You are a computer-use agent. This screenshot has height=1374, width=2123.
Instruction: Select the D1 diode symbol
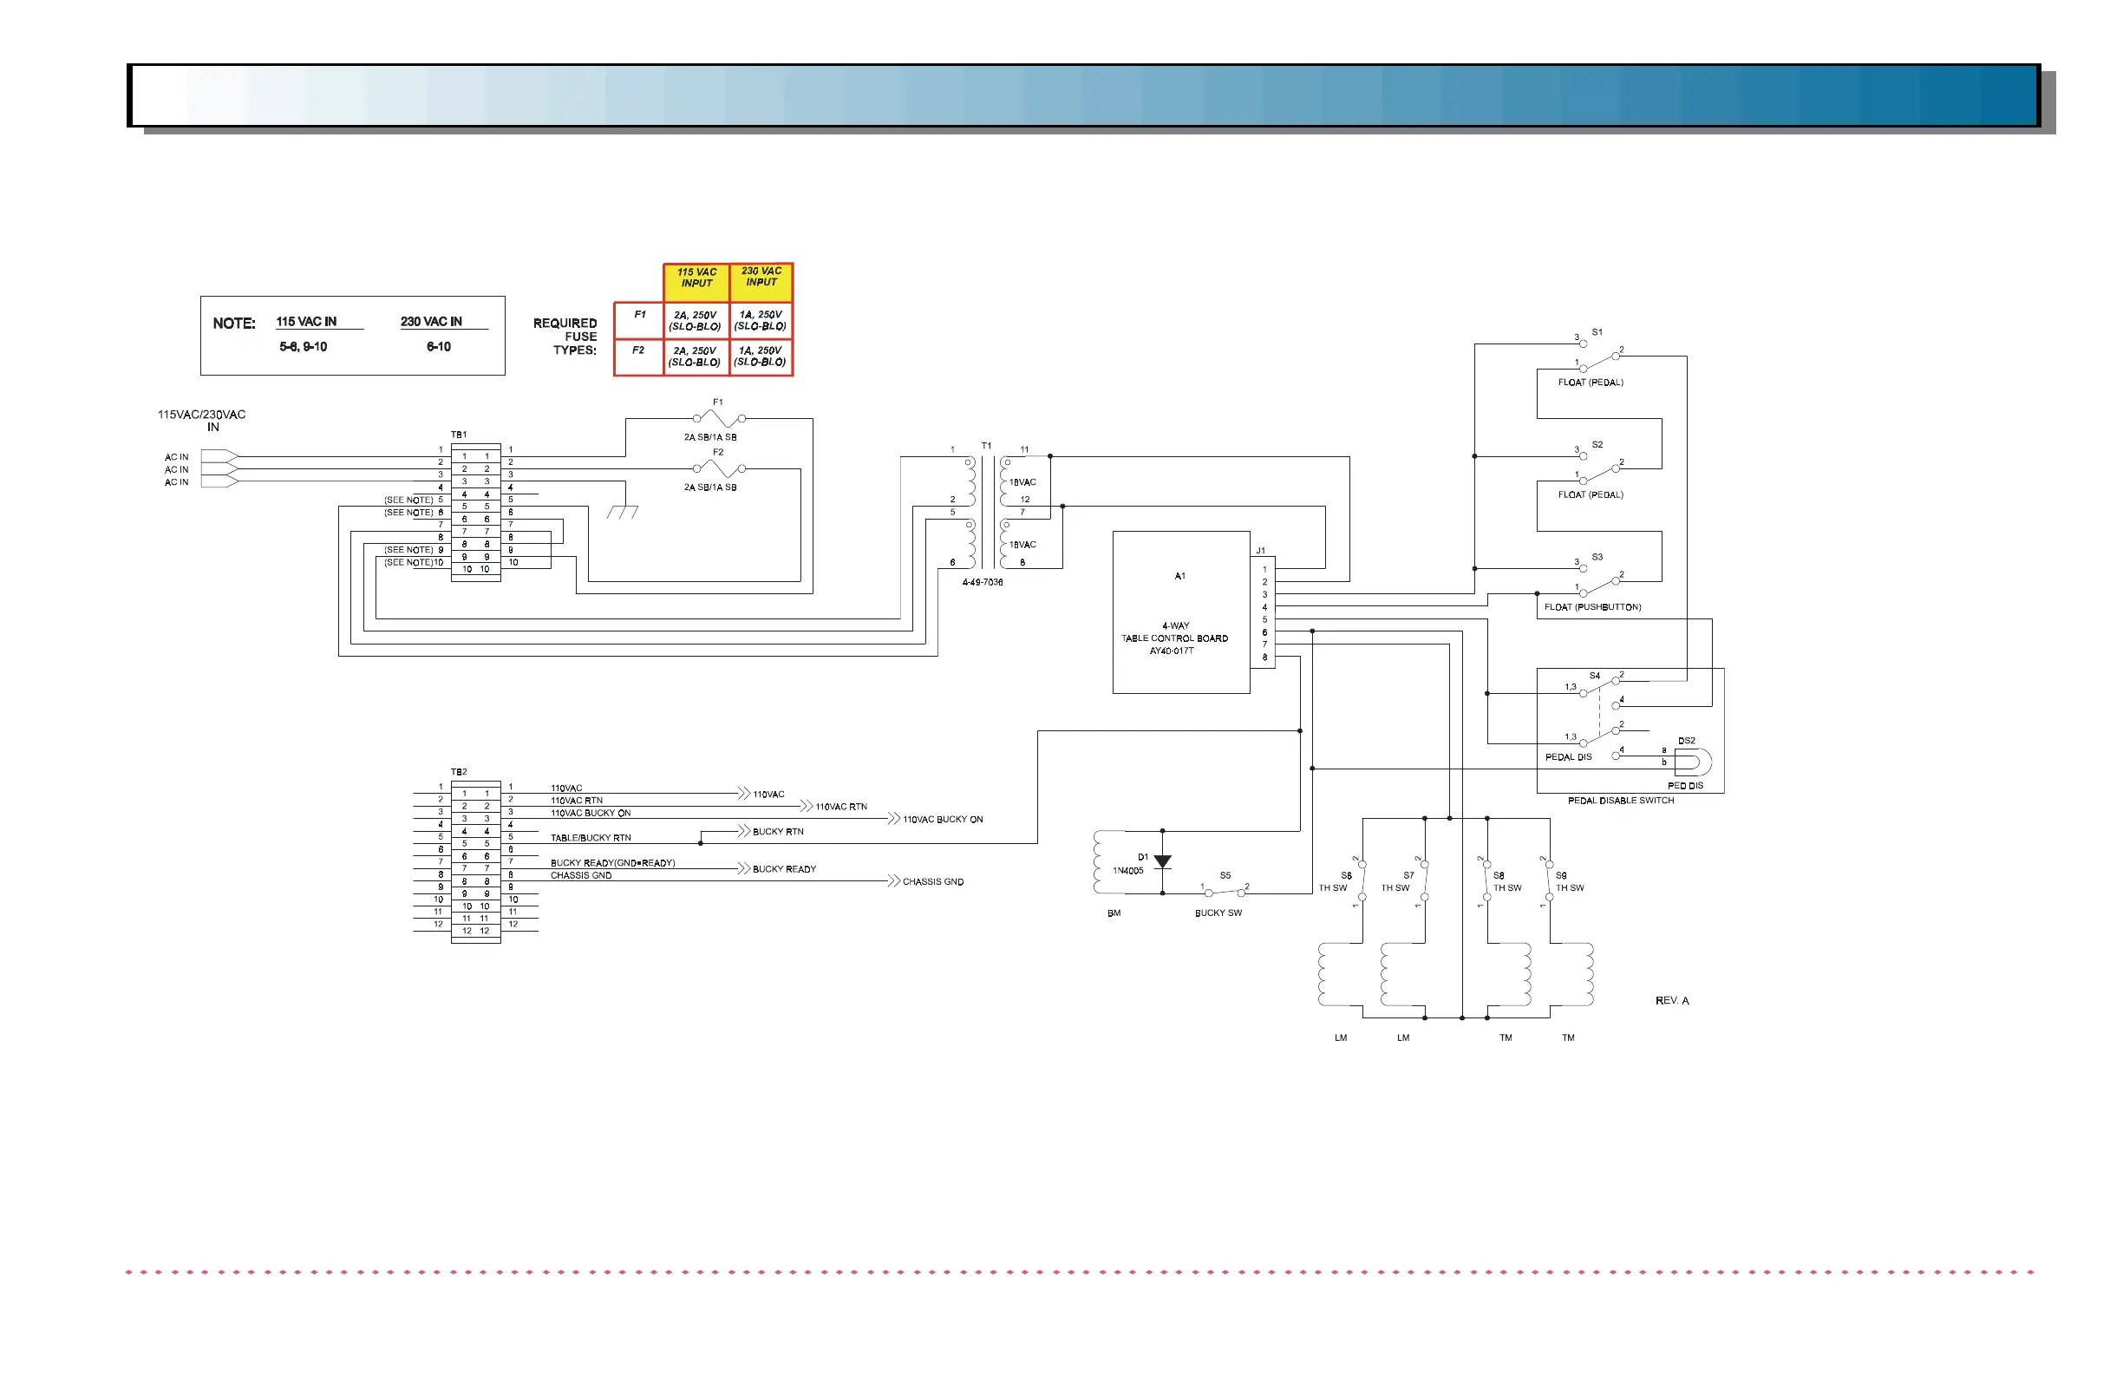[x=1162, y=862]
